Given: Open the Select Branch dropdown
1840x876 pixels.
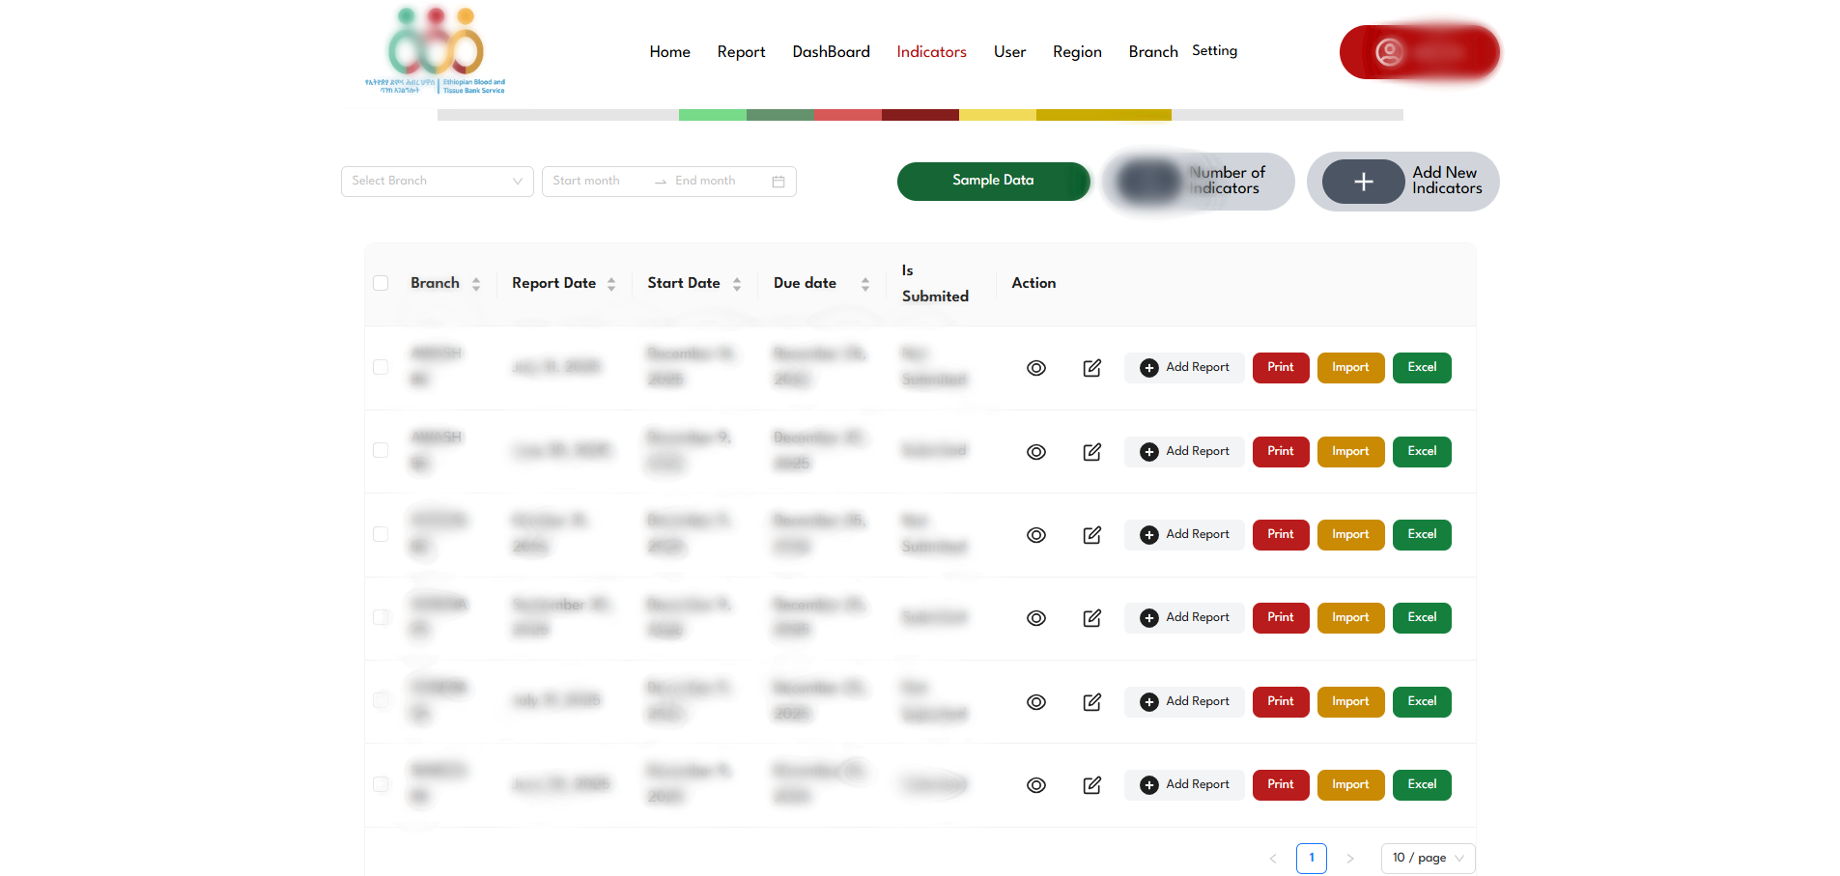Looking at the screenshot, I should coord(437,182).
